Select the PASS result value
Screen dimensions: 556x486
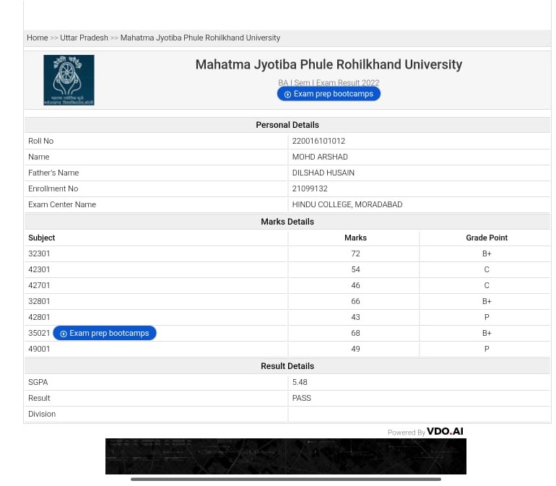coord(301,398)
